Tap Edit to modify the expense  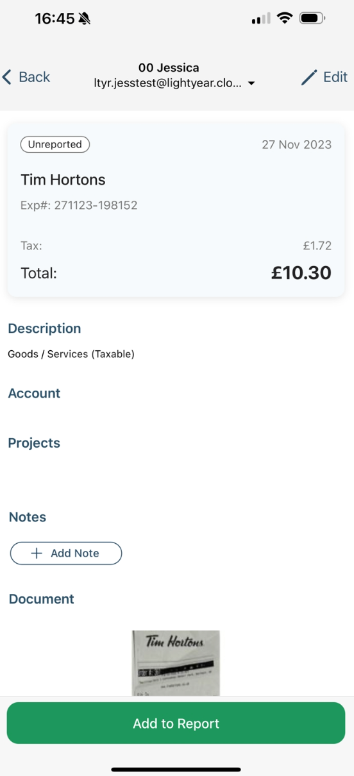(x=324, y=77)
